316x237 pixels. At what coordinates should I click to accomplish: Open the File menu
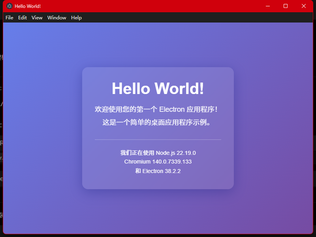(9, 18)
